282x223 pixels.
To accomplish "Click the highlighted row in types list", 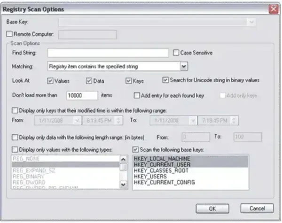I will [65, 165].
